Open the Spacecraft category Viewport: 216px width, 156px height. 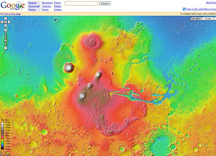[34, 6]
